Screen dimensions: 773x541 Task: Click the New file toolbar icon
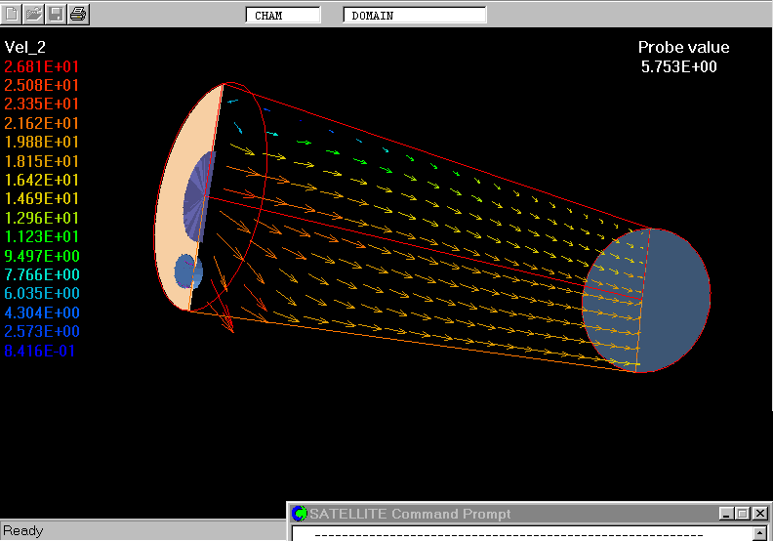click(12, 14)
